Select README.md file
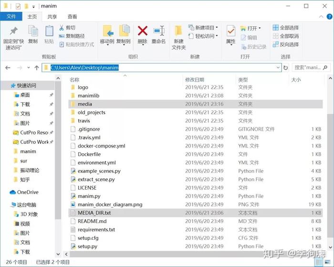Image resolution: width=334 pixels, height=267 pixels. coord(92,221)
